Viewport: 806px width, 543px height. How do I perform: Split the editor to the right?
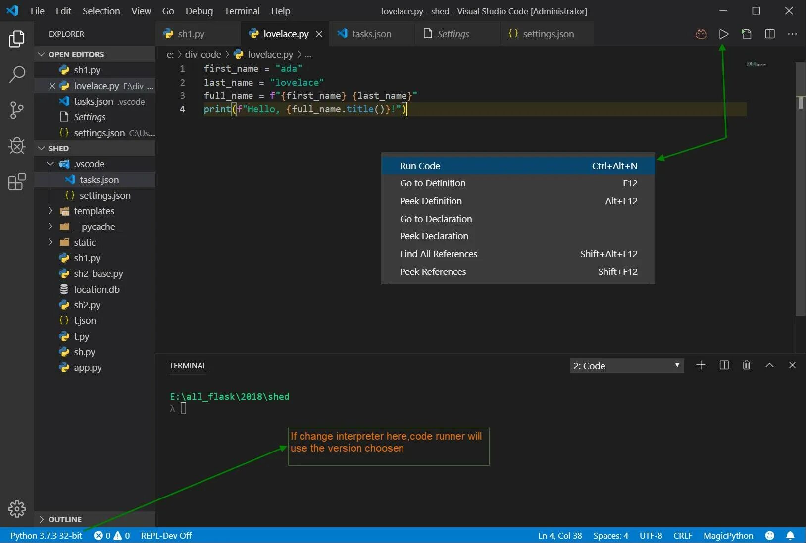(x=770, y=34)
